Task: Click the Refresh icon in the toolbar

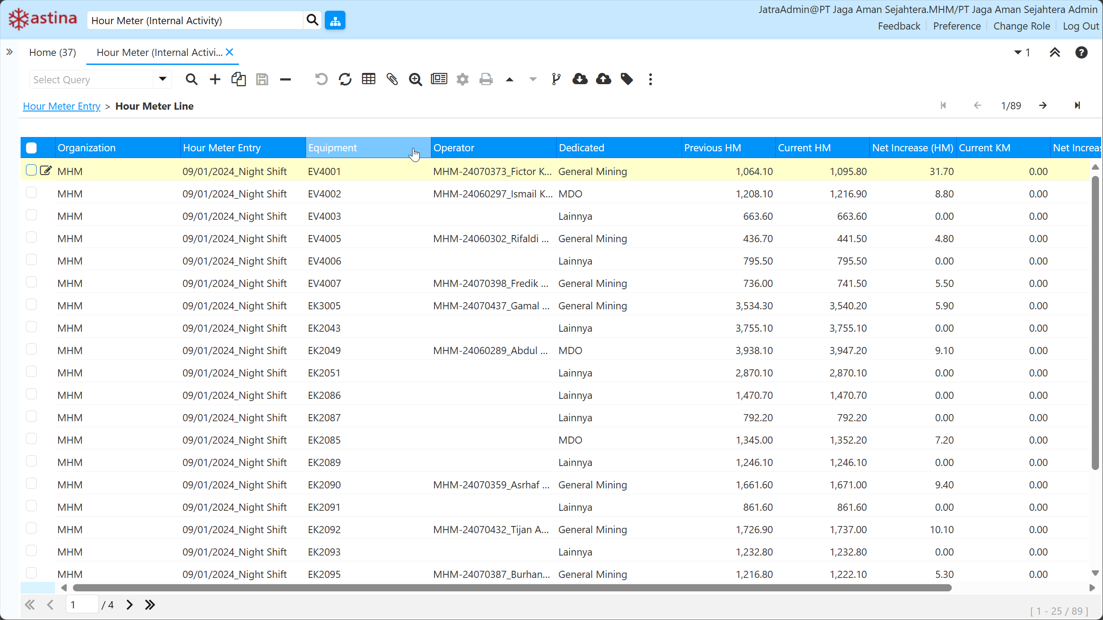Action: point(345,80)
